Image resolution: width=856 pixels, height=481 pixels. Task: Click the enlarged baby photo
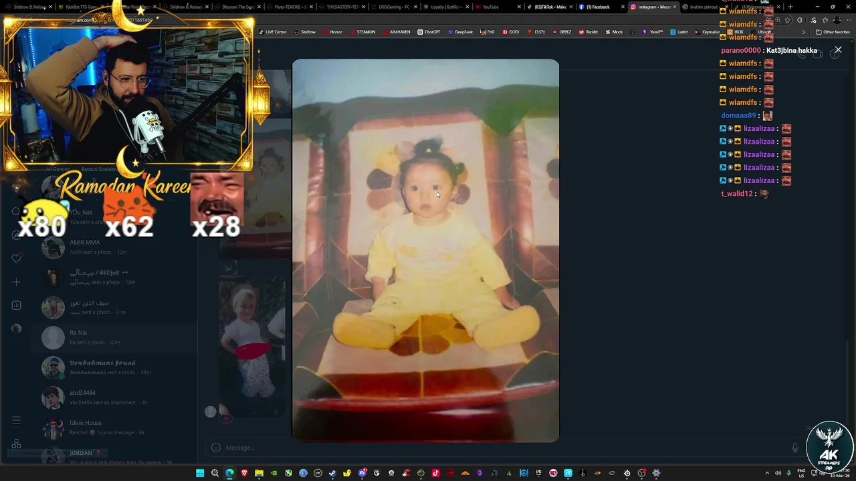(x=425, y=251)
